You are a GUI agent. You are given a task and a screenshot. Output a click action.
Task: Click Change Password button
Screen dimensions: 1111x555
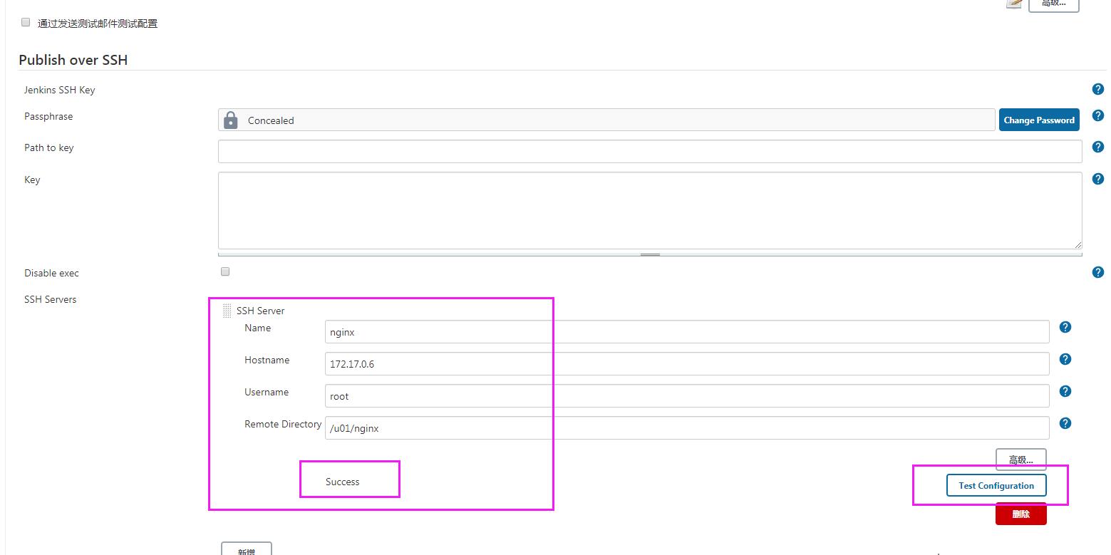tap(1039, 120)
